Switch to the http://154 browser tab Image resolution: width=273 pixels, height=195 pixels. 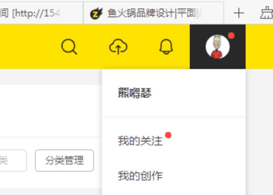pos(41,13)
